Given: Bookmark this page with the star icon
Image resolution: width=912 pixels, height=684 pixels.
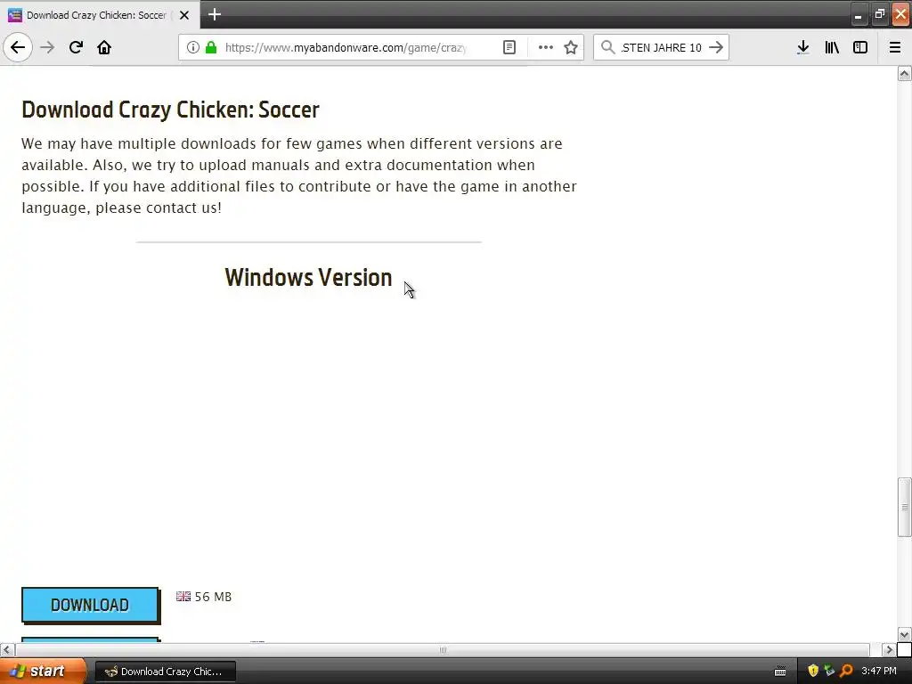Looking at the screenshot, I should click(x=571, y=47).
